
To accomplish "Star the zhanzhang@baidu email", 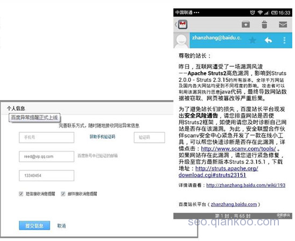I will pyautogui.click(x=252, y=40).
